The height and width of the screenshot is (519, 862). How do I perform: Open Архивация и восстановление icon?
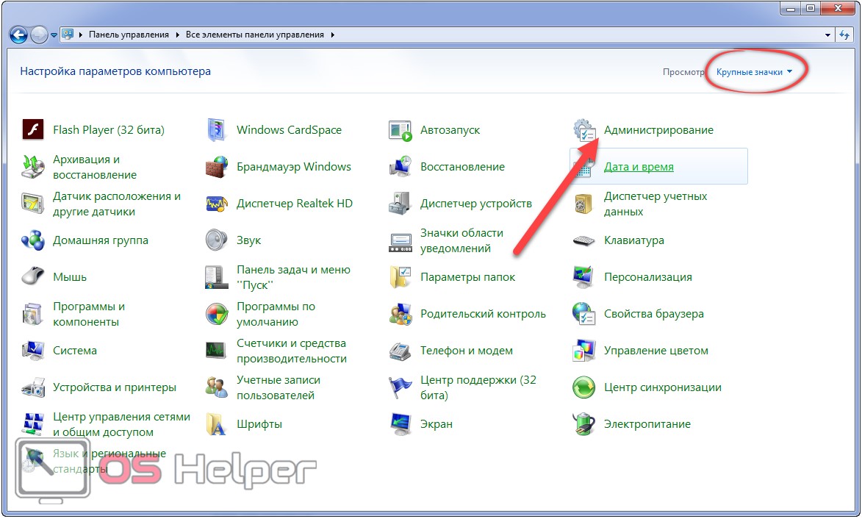(x=33, y=167)
